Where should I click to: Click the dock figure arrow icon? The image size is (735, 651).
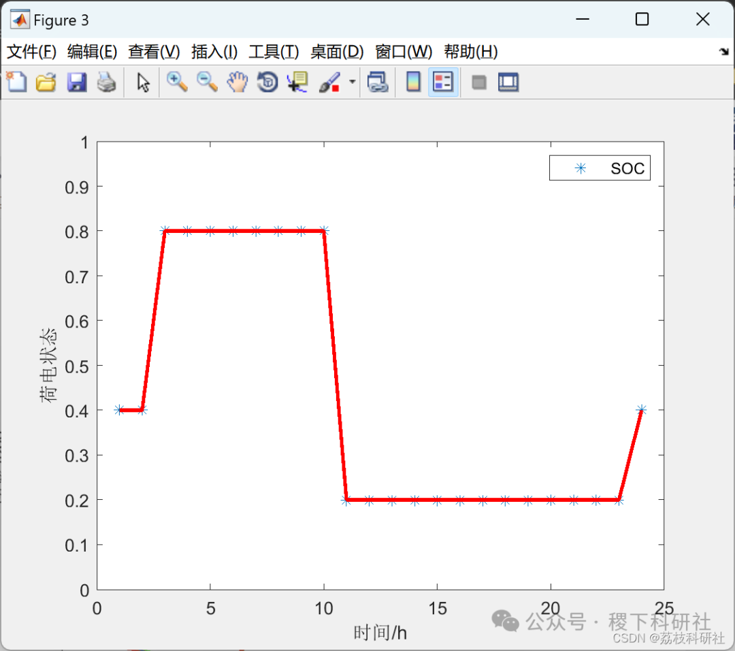[x=724, y=52]
